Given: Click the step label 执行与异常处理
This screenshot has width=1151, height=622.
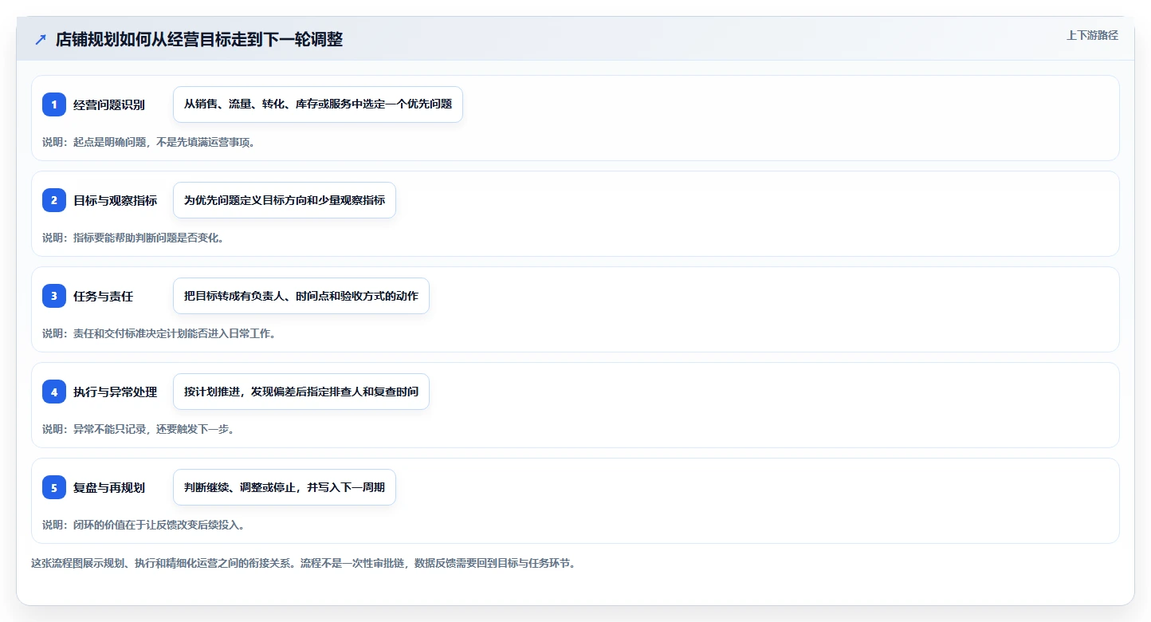Looking at the screenshot, I should click(x=116, y=392).
